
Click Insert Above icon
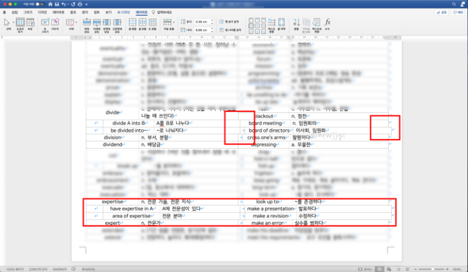click(86, 23)
